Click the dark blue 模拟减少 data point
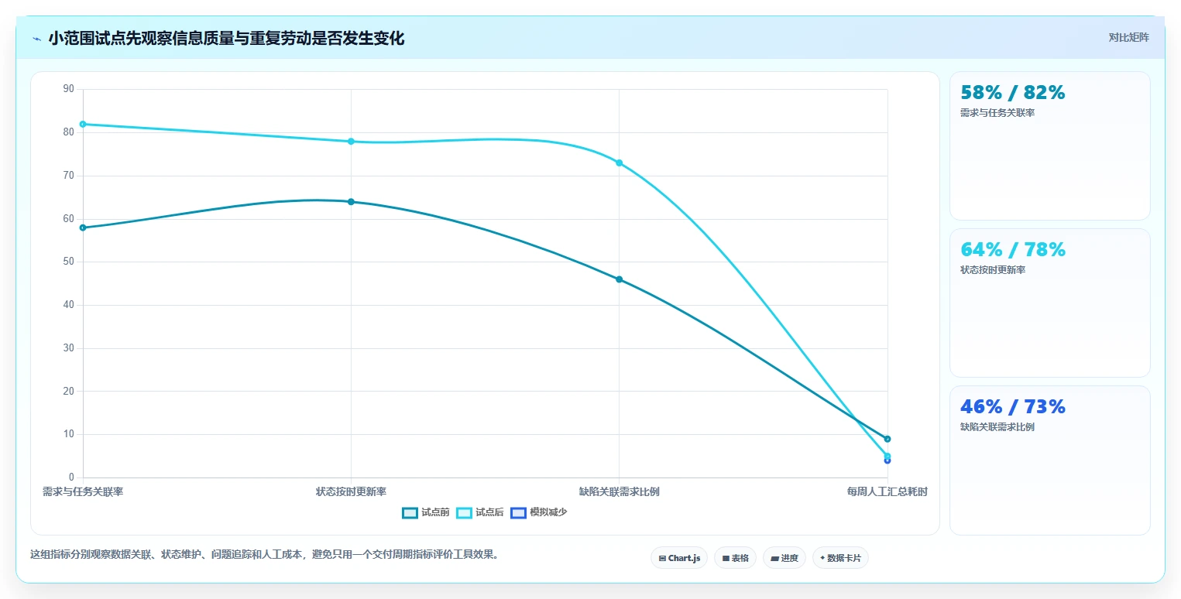The width and height of the screenshot is (1181, 599). [887, 460]
